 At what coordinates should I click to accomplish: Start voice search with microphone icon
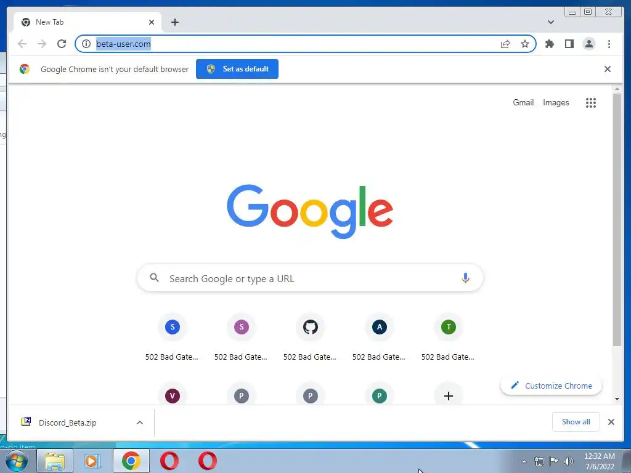pyautogui.click(x=465, y=278)
